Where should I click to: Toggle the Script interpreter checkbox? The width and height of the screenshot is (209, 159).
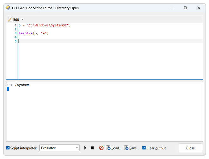point(8,148)
